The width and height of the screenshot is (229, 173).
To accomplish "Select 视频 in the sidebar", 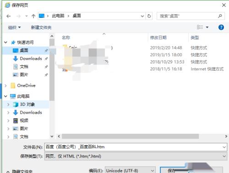I will tap(24, 121).
